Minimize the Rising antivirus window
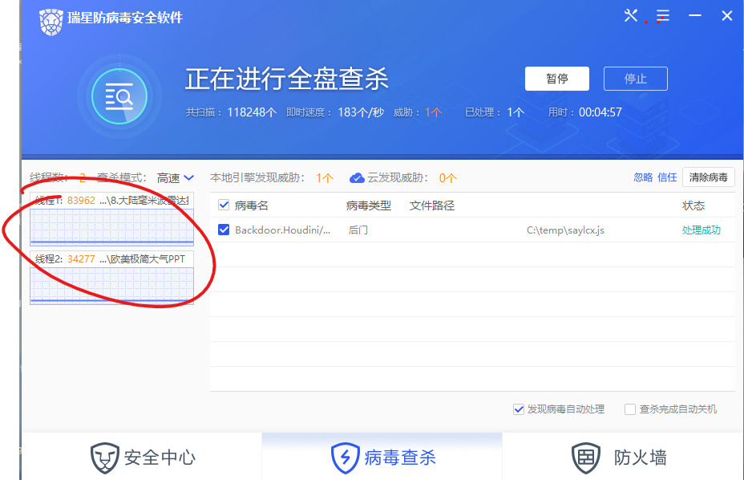The image size is (744, 480). pos(695,16)
